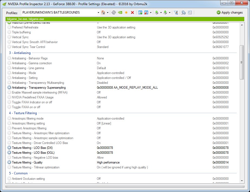Viewport: 250px width, 192px height.
Task: Click gear icon beside Anisotropic filtering mode
Action: coord(9,119)
